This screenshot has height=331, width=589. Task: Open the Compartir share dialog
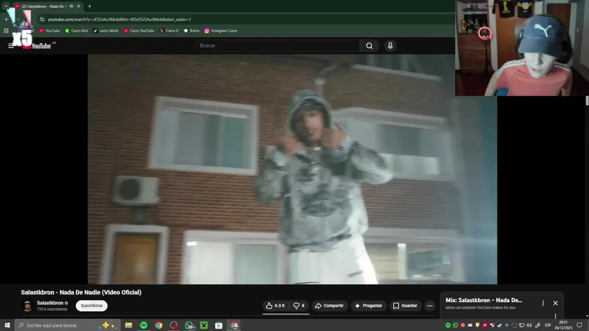pos(329,306)
